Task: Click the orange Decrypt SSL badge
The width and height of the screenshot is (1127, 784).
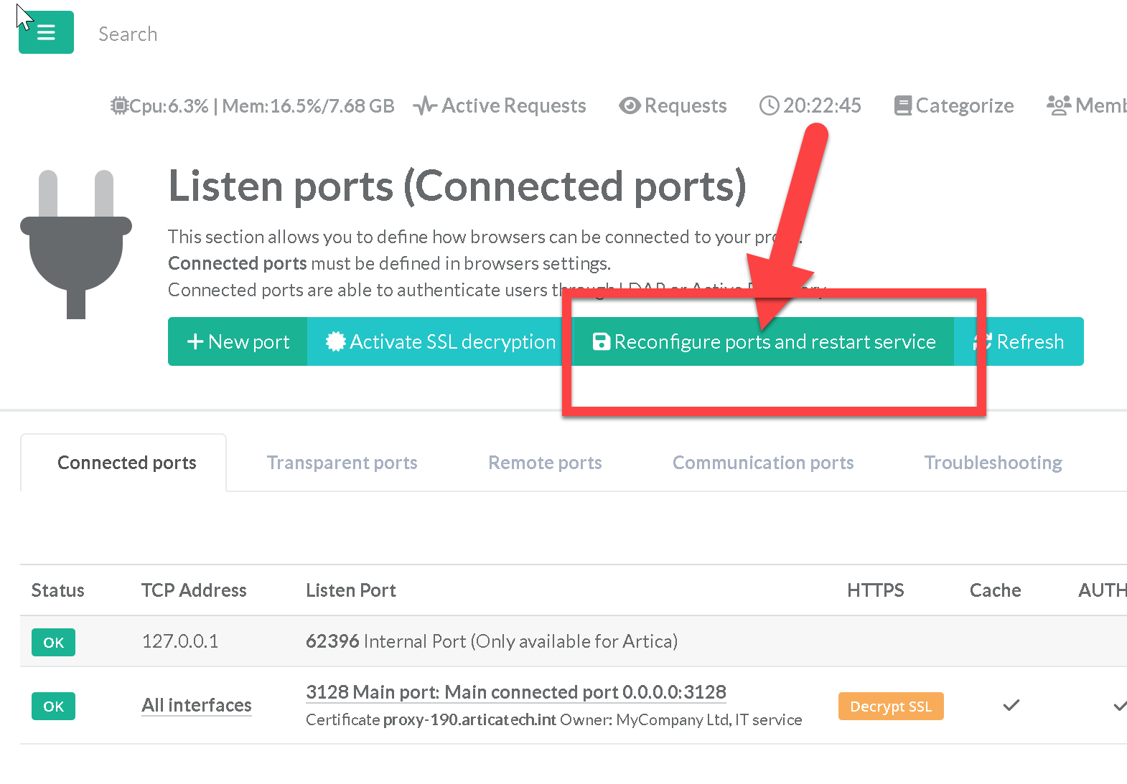Action: [890, 707]
